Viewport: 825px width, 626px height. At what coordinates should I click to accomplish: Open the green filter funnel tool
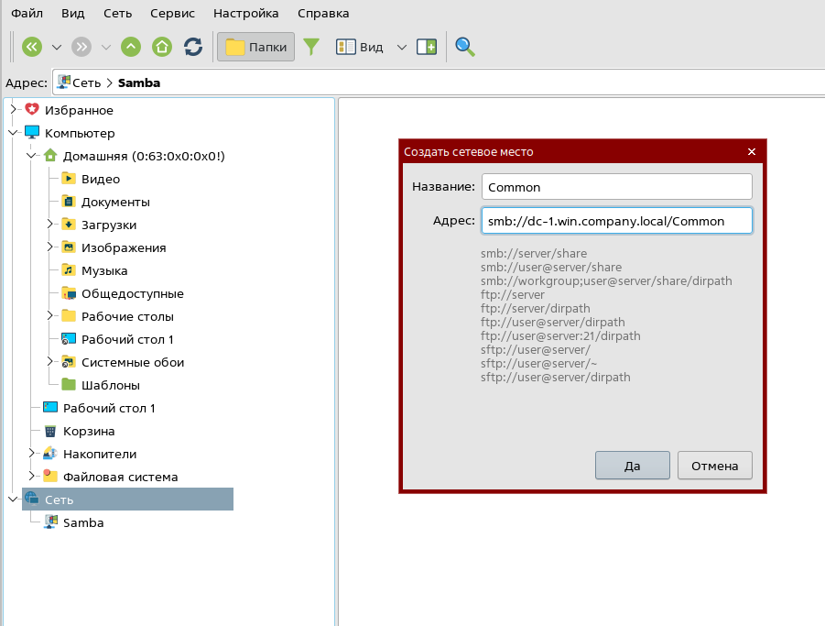[x=311, y=47]
